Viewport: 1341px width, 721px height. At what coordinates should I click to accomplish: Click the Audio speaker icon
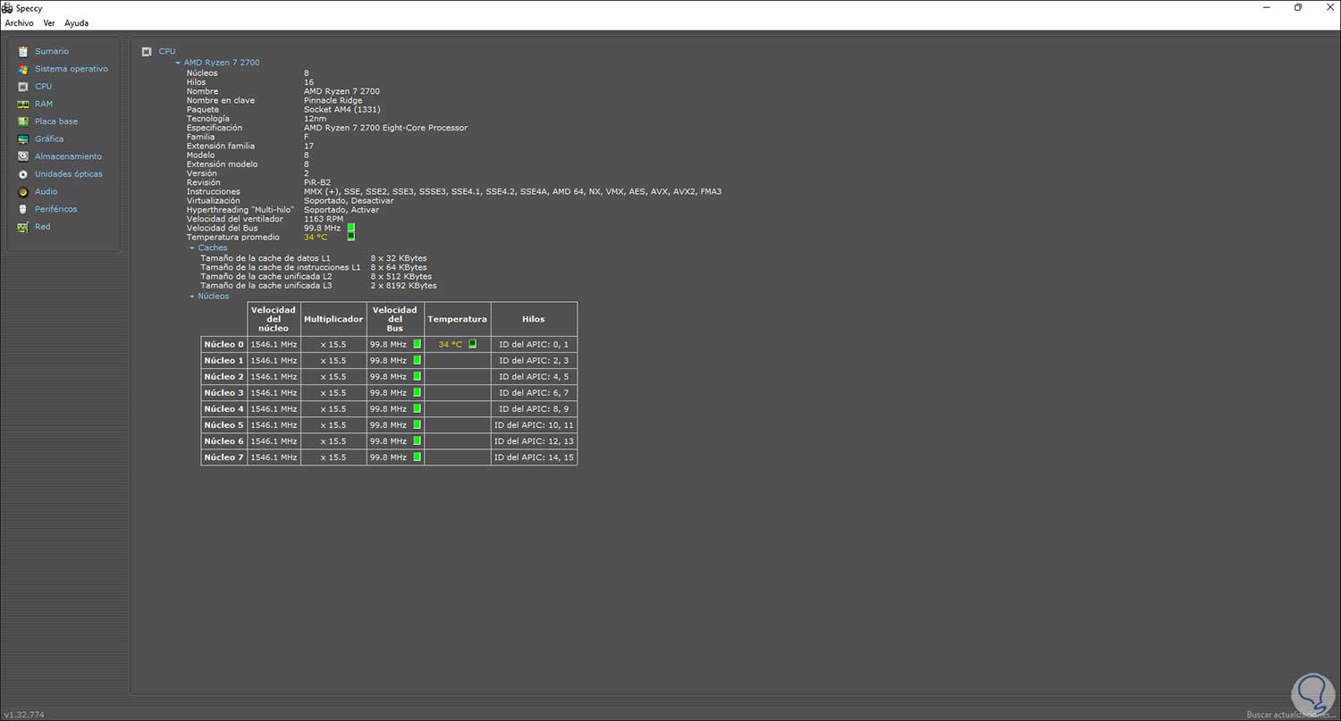click(23, 192)
